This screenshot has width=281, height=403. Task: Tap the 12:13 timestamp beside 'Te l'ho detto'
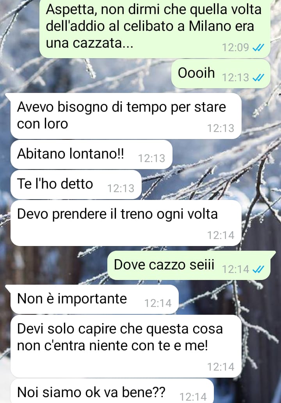(x=121, y=188)
